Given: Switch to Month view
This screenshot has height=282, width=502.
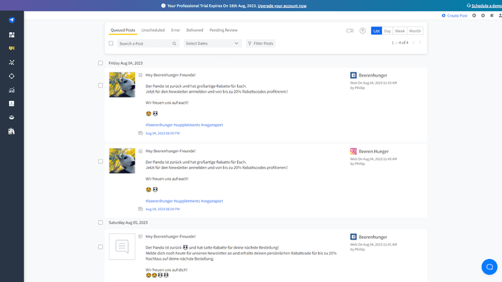Looking at the screenshot, I should (x=415, y=31).
